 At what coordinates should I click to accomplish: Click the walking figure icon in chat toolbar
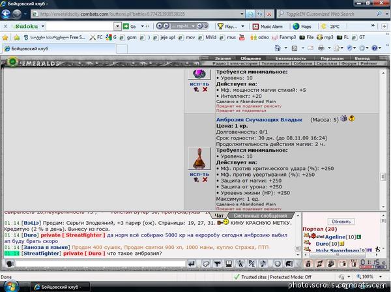pyautogui.click(x=240, y=263)
